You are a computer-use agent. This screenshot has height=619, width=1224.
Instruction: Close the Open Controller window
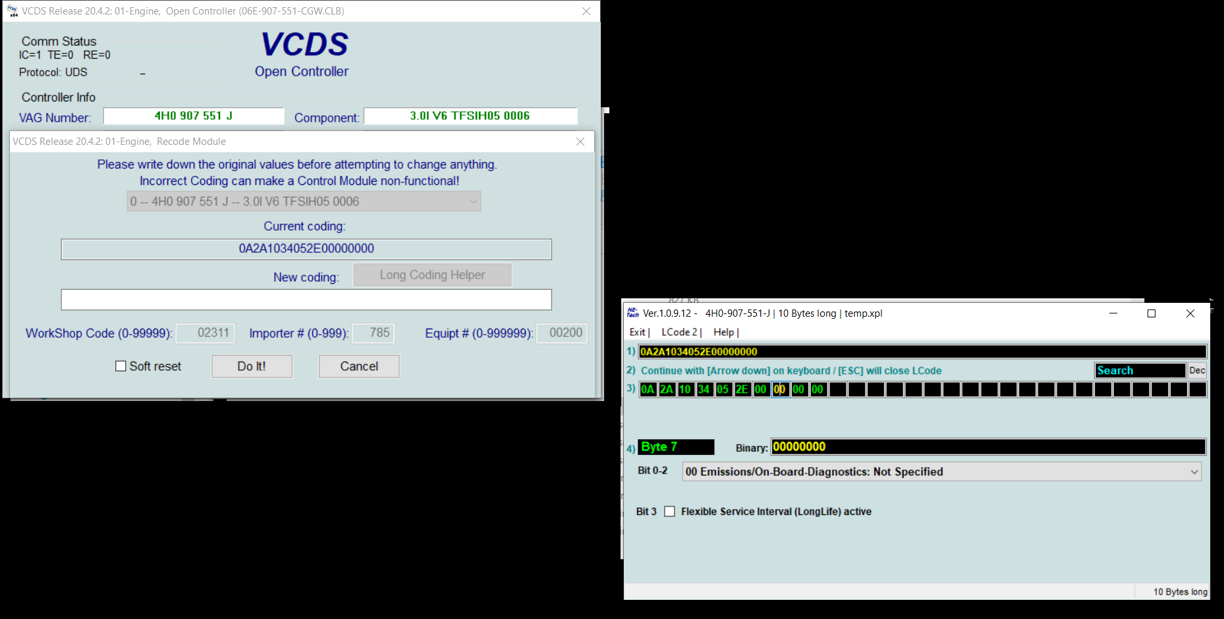coord(586,11)
